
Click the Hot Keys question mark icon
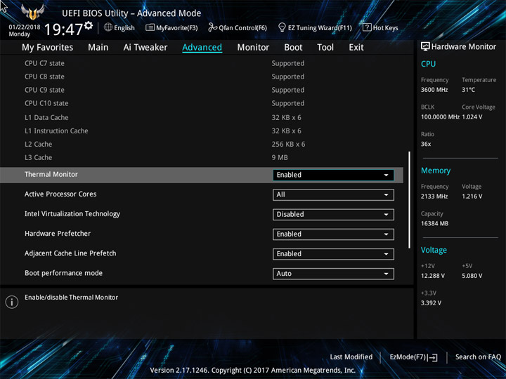(367, 27)
